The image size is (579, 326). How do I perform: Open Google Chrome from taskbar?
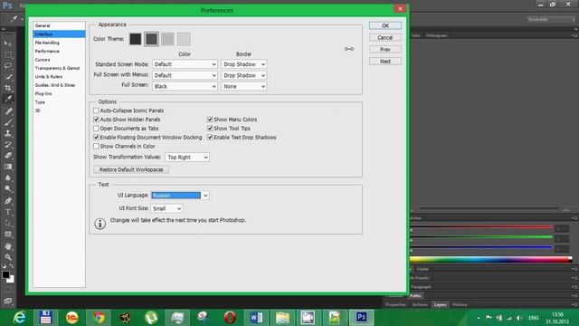99,317
